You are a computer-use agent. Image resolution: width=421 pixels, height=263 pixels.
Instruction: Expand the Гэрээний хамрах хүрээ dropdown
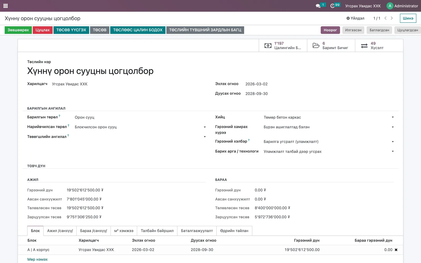pos(393,127)
